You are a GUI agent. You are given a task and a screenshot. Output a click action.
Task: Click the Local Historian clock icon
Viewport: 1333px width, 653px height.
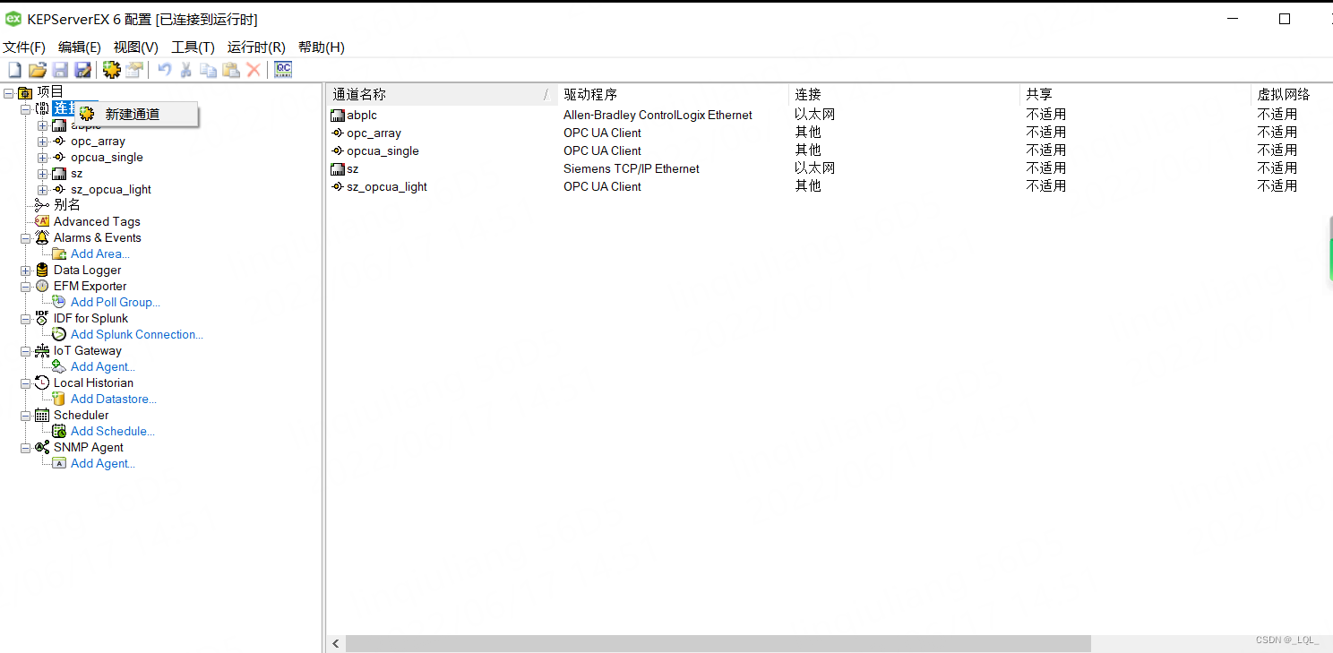coord(42,382)
